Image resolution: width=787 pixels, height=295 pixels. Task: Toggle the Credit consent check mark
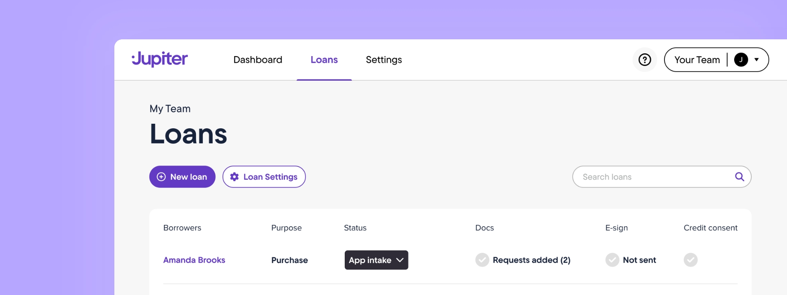click(690, 260)
